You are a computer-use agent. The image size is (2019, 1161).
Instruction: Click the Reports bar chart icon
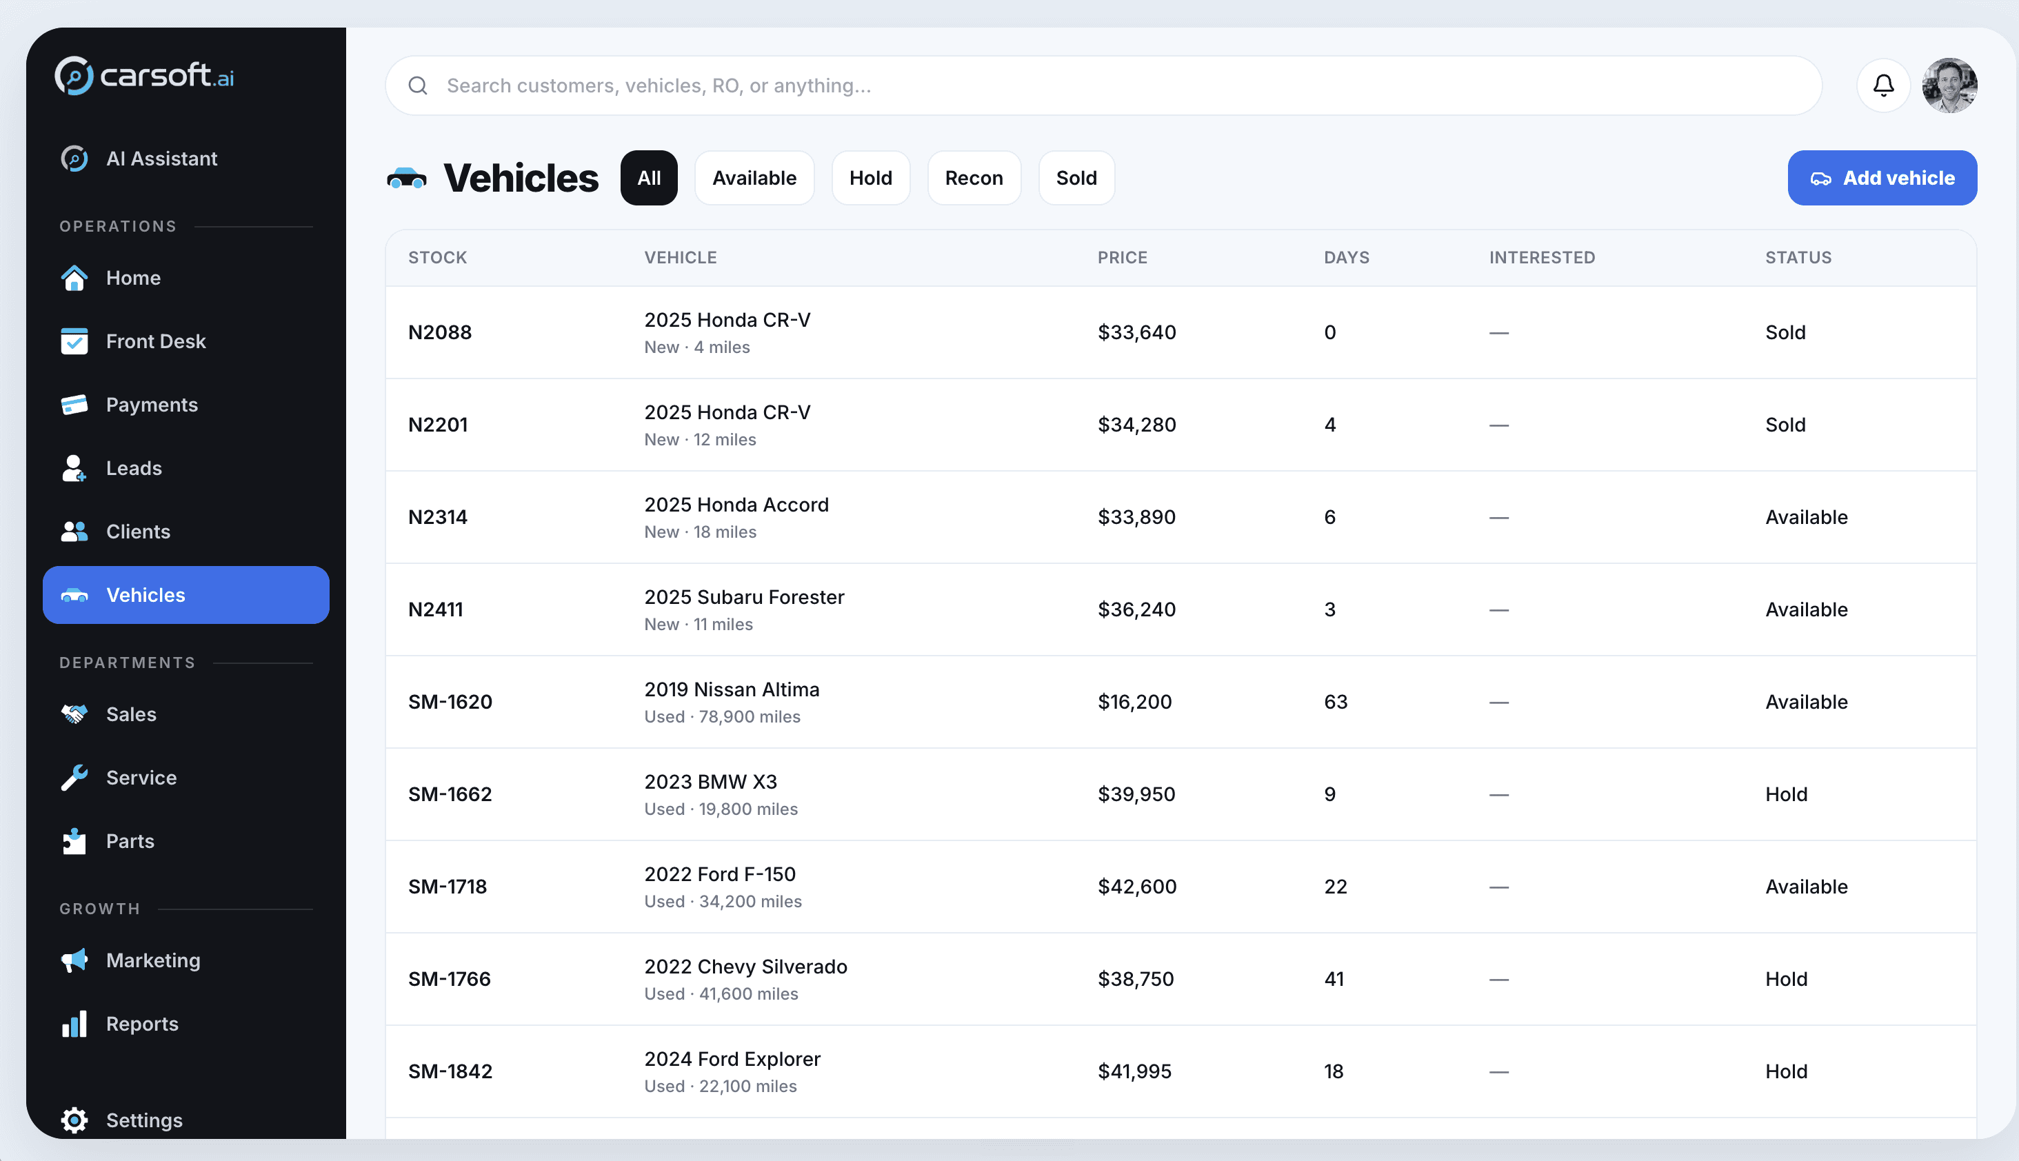click(74, 1024)
